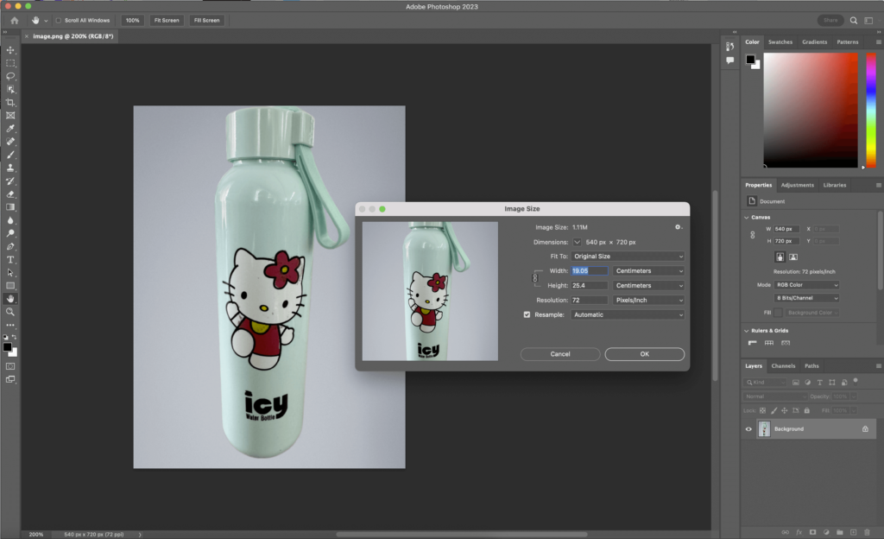Create a new layer with plus icon
Viewport: 884px width, 539px height.
coord(853,532)
